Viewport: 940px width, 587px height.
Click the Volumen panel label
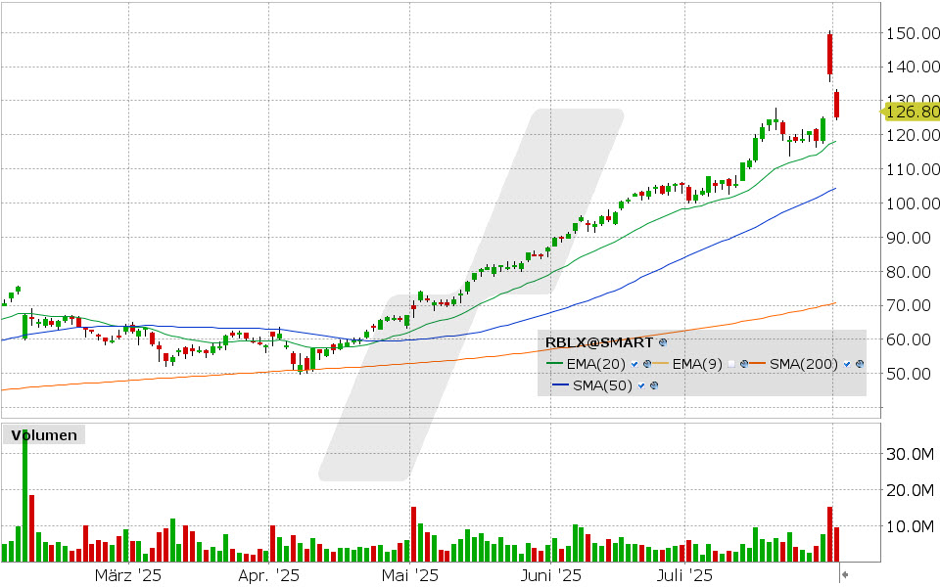44,434
